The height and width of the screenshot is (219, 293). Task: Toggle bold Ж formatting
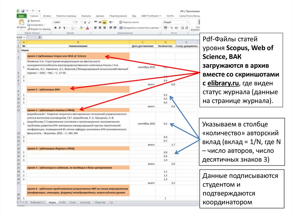pos(56,28)
